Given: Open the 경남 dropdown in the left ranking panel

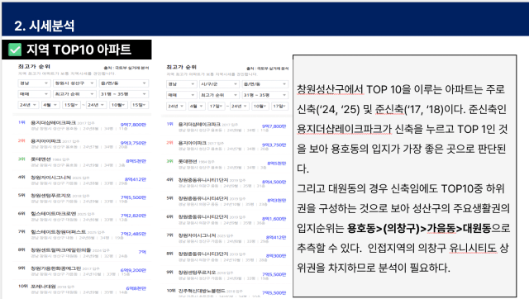Looking at the screenshot, I should click(x=34, y=83).
